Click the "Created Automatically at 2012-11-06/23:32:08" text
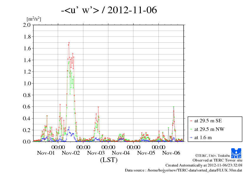The width and height of the screenshot is (248, 175). click(204, 165)
